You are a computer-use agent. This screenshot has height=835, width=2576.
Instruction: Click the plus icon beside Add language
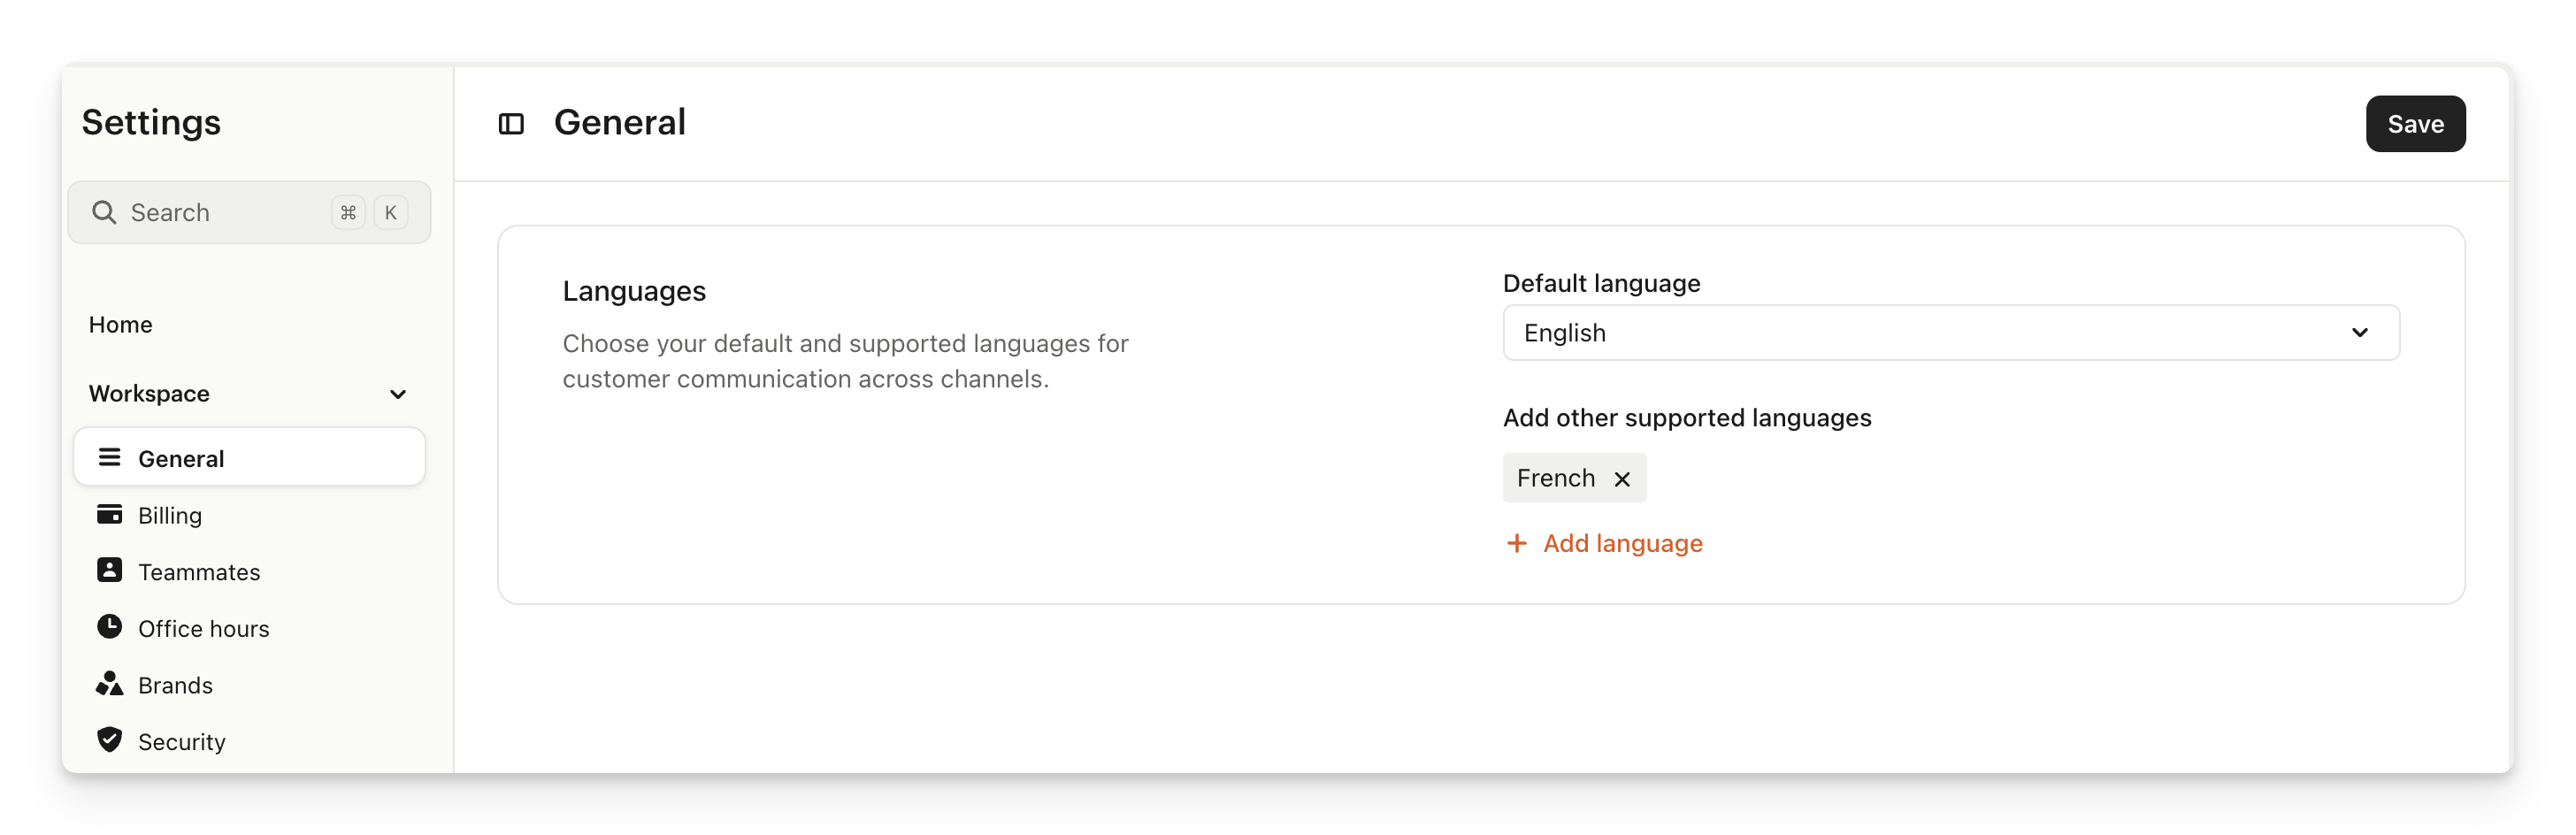click(x=1516, y=543)
